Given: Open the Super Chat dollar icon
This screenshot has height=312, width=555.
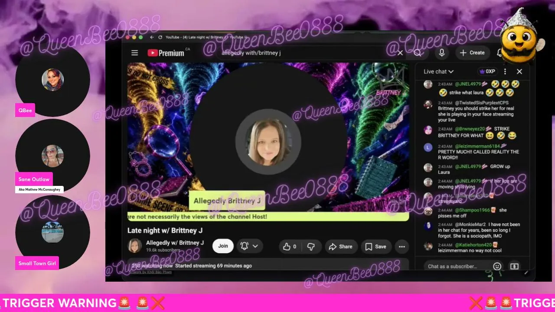Looking at the screenshot, I should pos(514,266).
